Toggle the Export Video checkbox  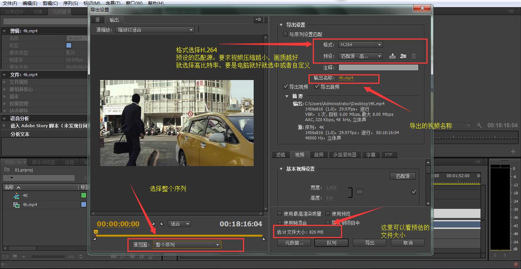(x=285, y=87)
